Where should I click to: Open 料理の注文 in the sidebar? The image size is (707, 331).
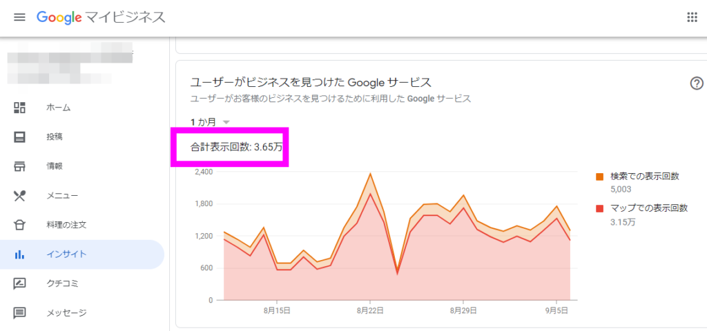pos(82,225)
